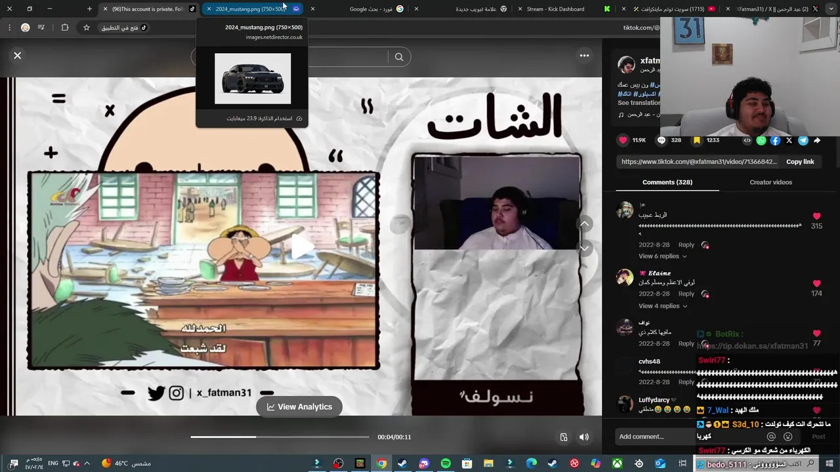Reply to the comment with 315 likes
The image size is (840, 472).
686,245
